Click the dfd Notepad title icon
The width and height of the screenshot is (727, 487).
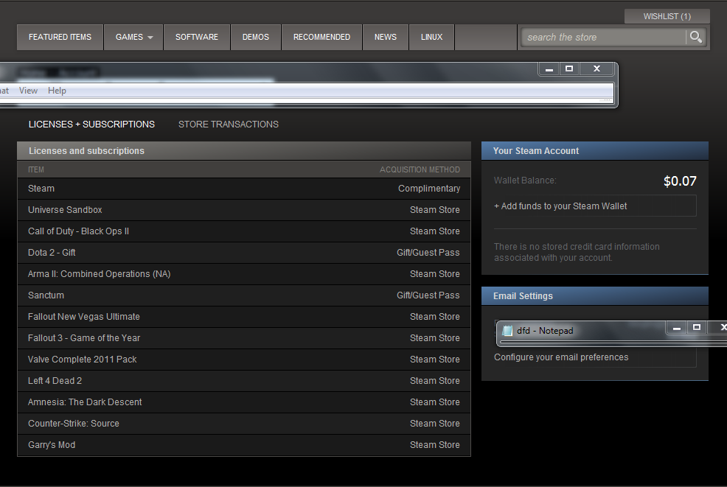[508, 330]
